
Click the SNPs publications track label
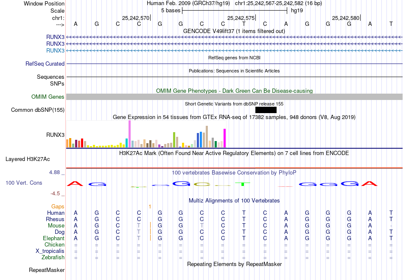[x=57, y=83]
